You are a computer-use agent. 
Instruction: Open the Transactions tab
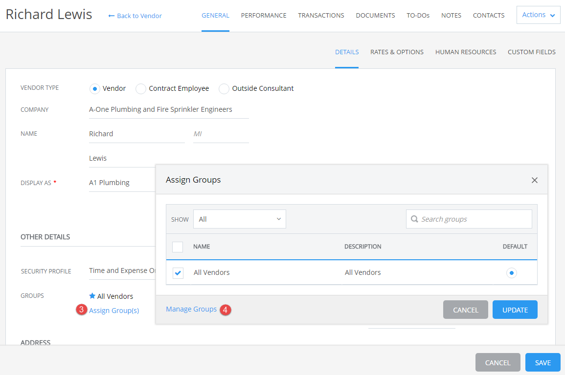point(321,16)
